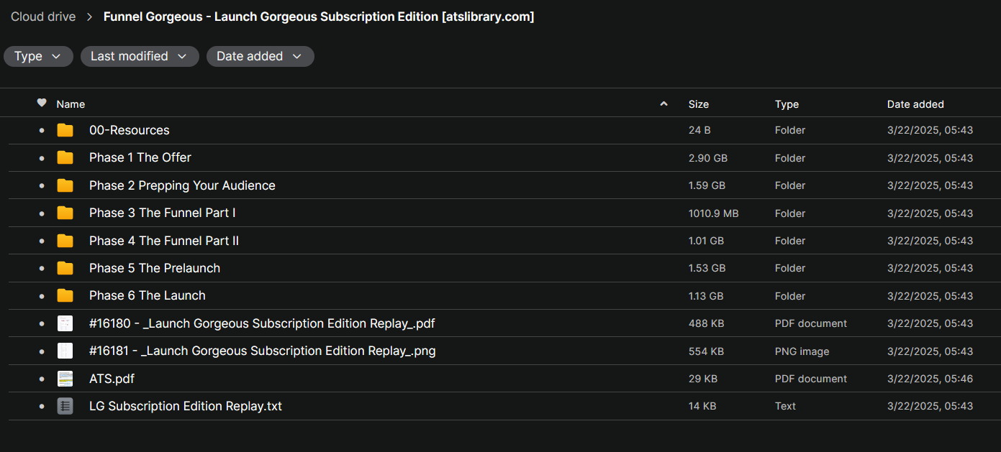Viewport: 1001px width, 452px height.
Task: Select Phase 5 The Prelaunch name
Action: click(155, 268)
